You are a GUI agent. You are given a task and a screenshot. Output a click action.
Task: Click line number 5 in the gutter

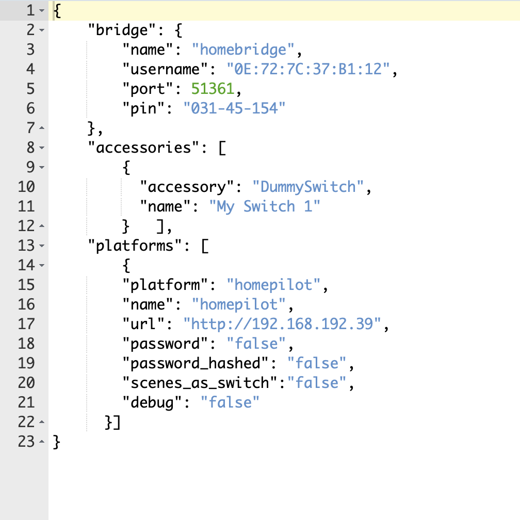29,89
